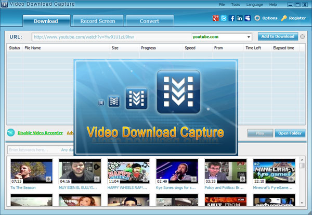This screenshot has height=215, width=312.
Task: Open Minecraft FyreGames video thumbnail
Action: (x=274, y=171)
